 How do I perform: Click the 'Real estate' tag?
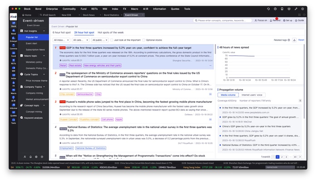[75, 66]
